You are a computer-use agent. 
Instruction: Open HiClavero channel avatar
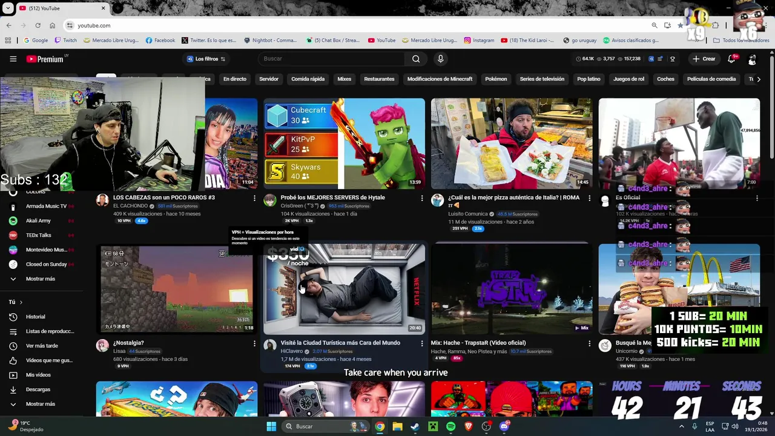pos(270,346)
